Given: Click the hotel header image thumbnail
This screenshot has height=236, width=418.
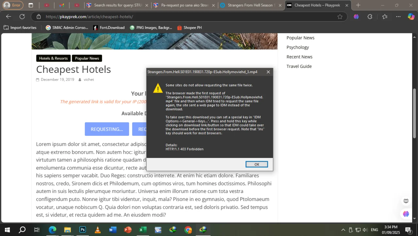Looking at the screenshot, I should click(154, 41).
